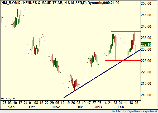Click the green horizontal resistance line
Viewport: 158px width, 113px height.
[126, 32]
